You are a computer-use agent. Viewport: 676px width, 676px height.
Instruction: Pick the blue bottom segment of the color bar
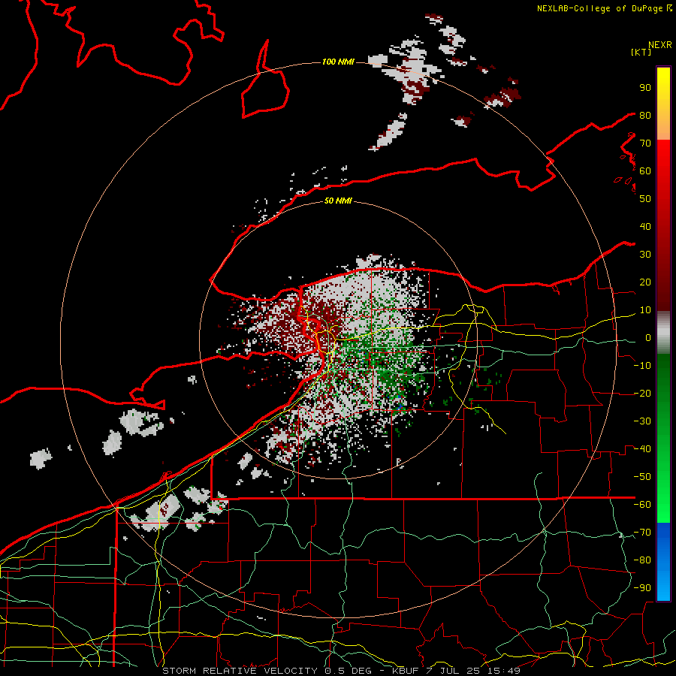coord(663,562)
